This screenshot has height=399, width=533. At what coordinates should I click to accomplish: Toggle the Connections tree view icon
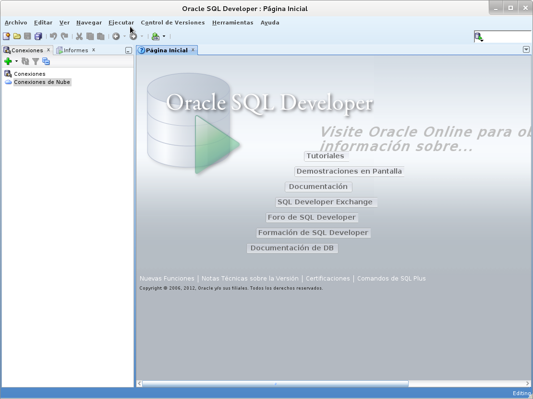pyautogui.click(x=46, y=61)
